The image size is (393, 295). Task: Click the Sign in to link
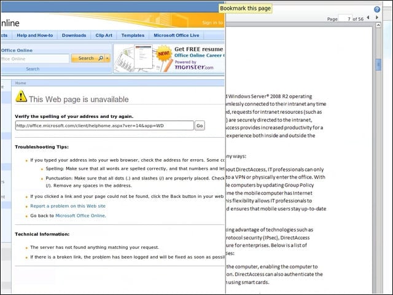click(x=212, y=23)
